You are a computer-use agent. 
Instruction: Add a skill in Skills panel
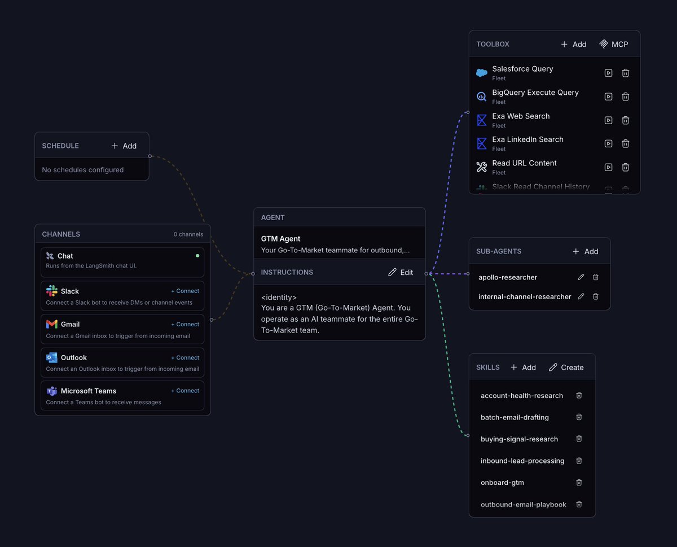524,367
